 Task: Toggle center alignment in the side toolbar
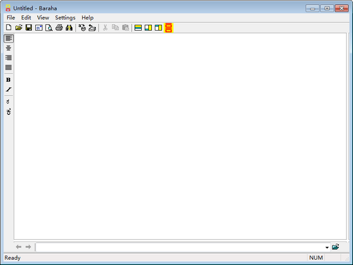coord(8,48)
